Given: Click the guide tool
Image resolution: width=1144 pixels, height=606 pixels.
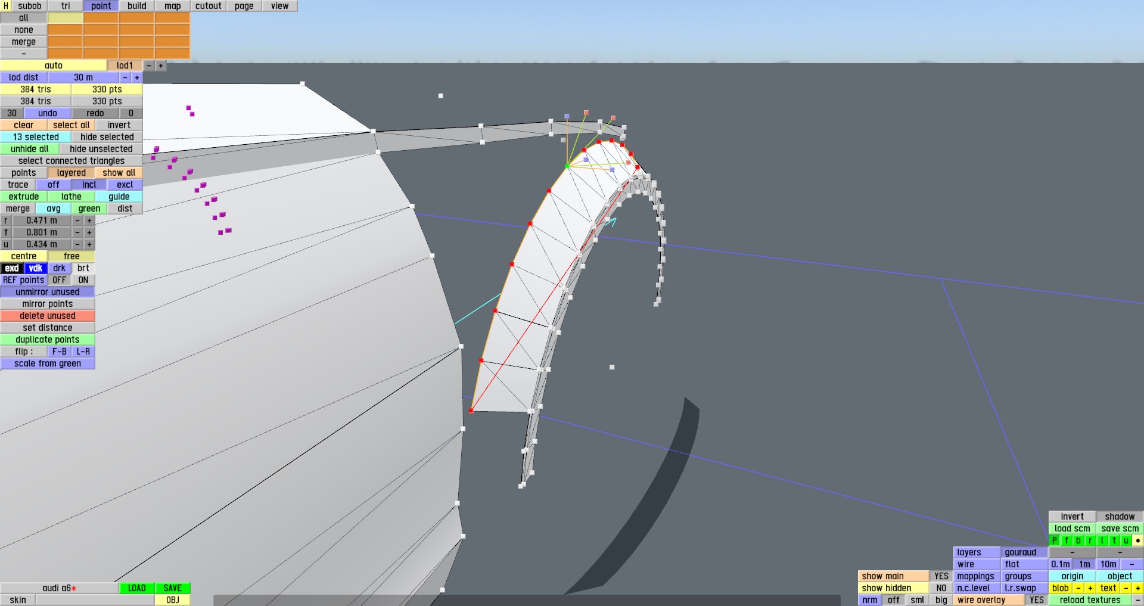Looking at the screenshot, I should [119, 197].
